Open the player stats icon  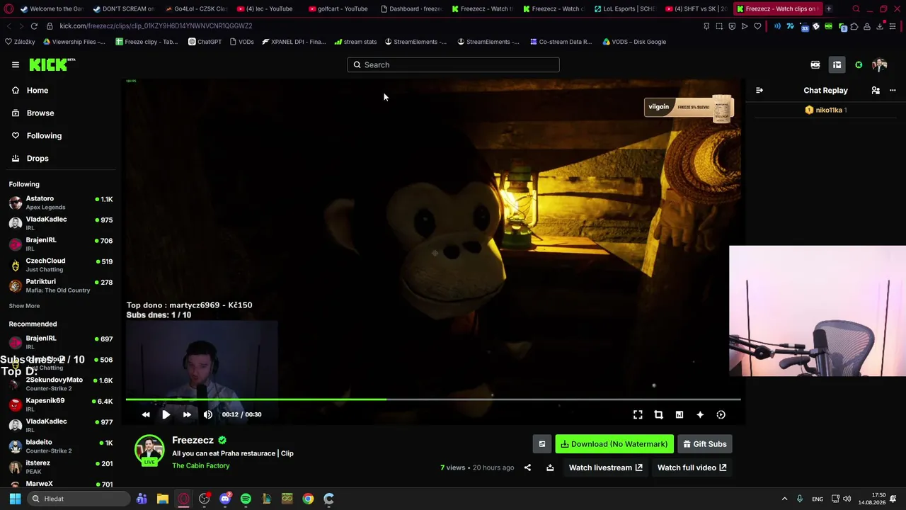pyautogui.click(x=679, y=415)
